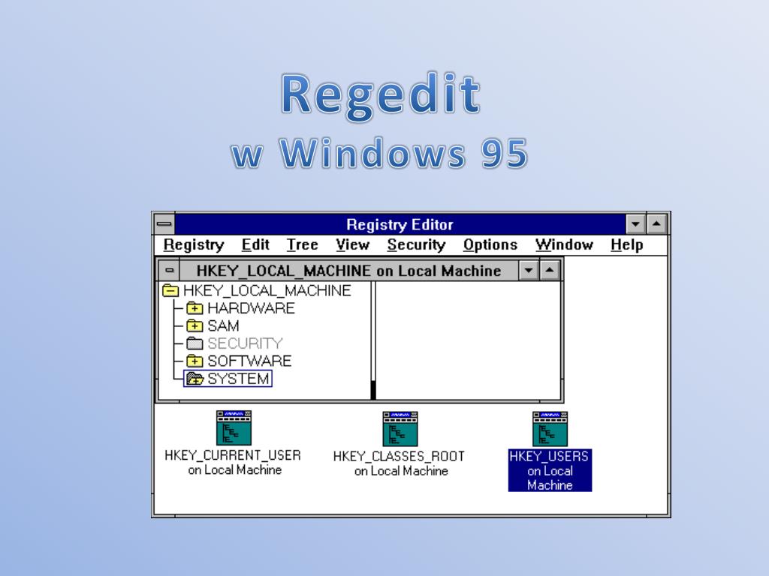The height and width of the screenshot is (576, 769).
Task: Maximize the Registry Editor main window
Action: coord(656,224)
